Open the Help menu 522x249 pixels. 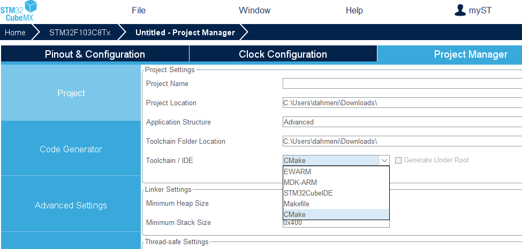tap(354, 10)
